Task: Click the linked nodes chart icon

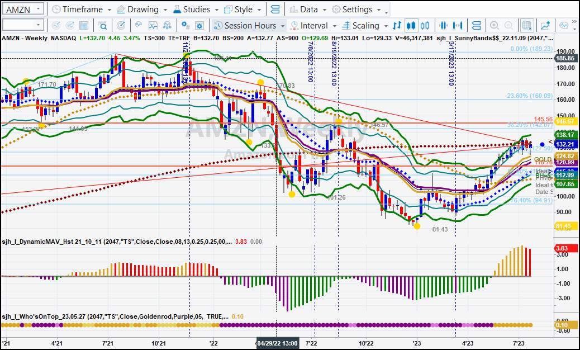Action: pyautogui.click(x=167, y=25)
